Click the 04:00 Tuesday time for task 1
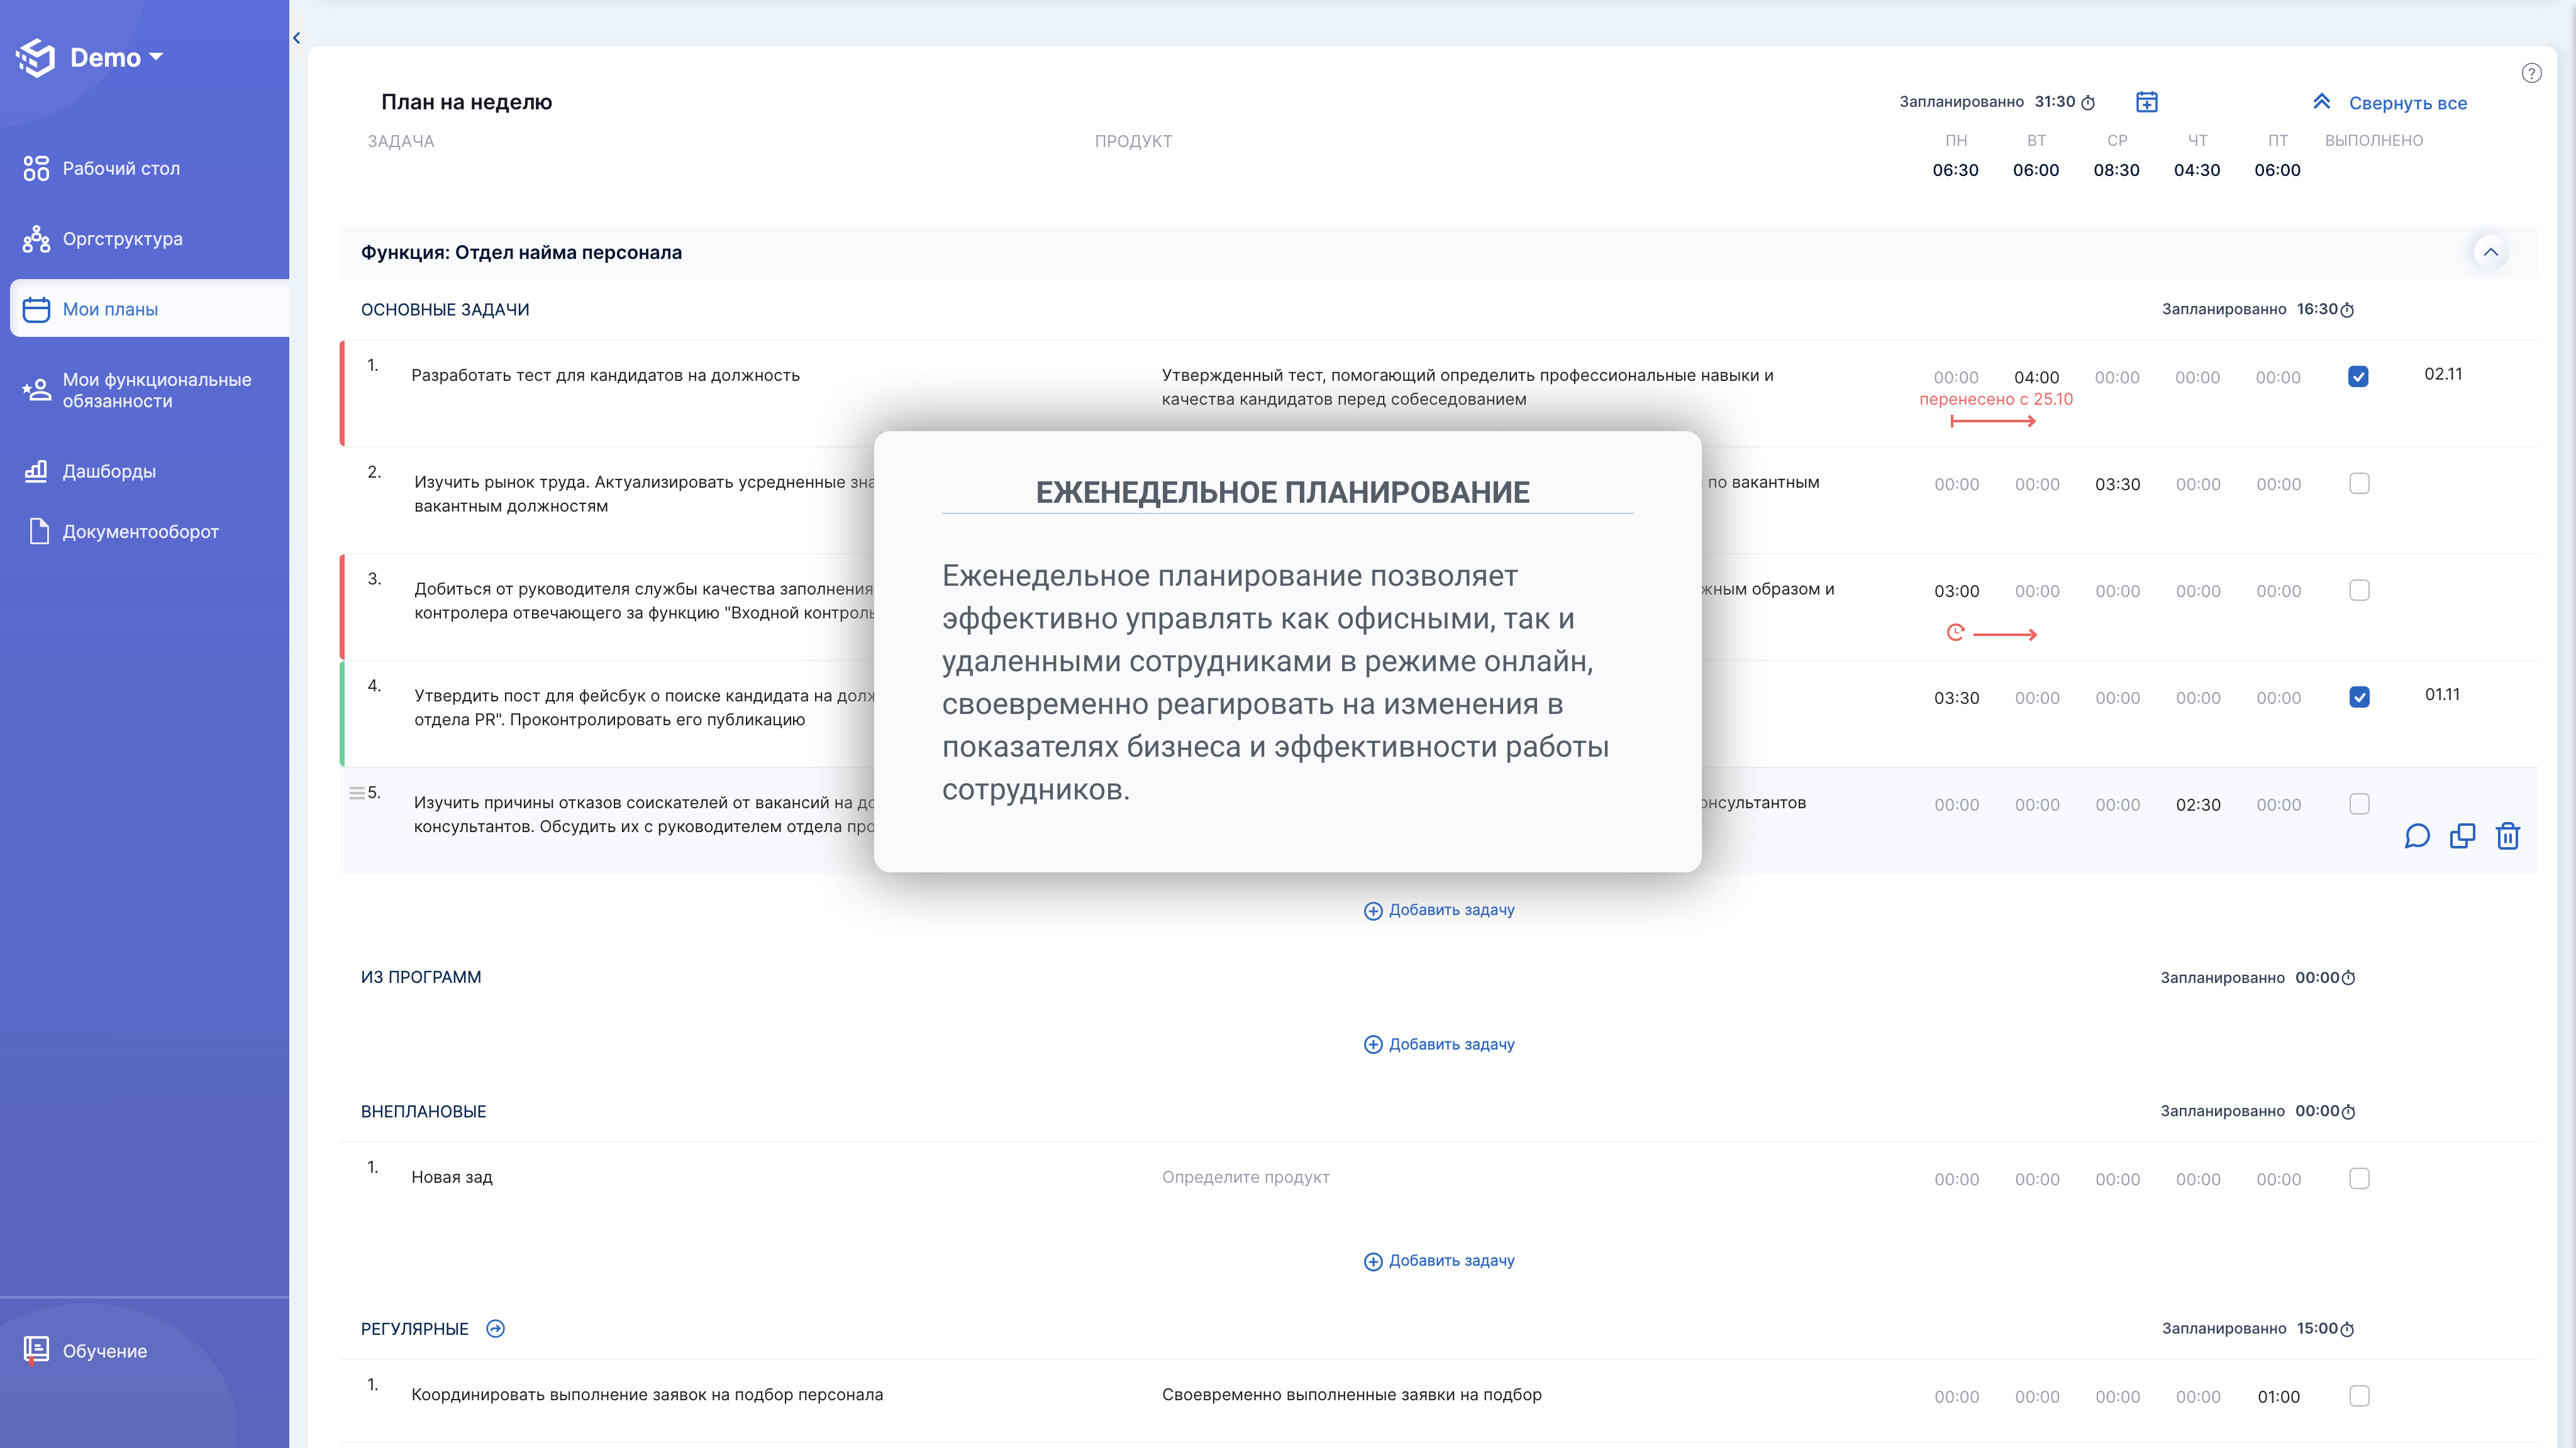The width and height of the screenshot is (2576, 1448). (x=2036, y=378)
